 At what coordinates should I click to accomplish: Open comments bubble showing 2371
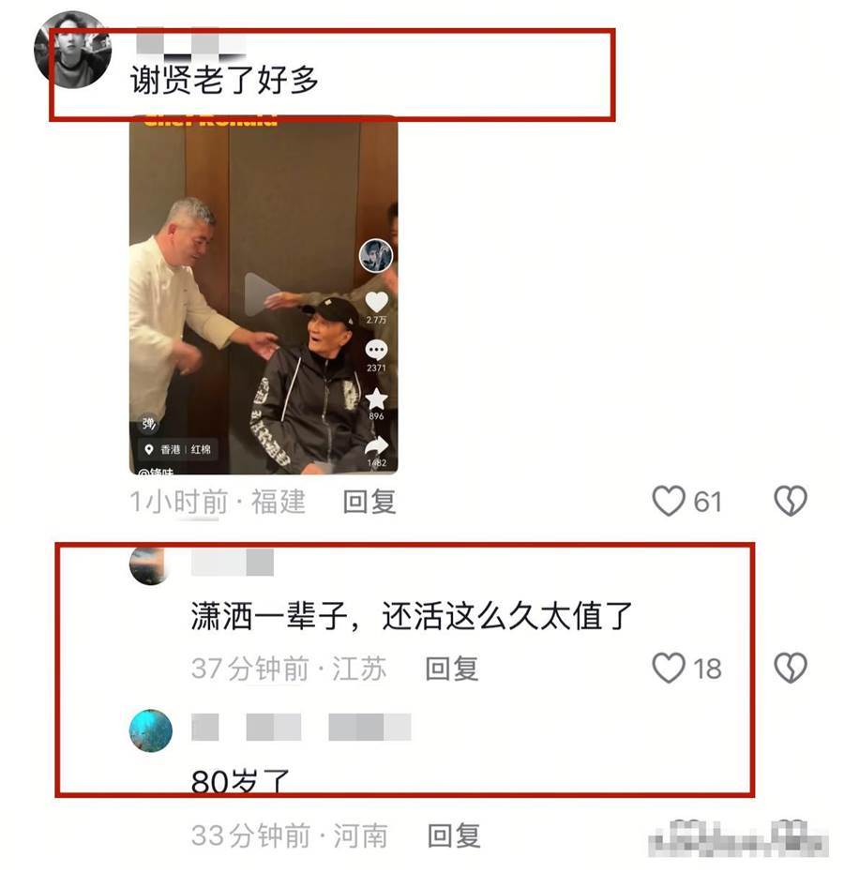coord(376,350)
